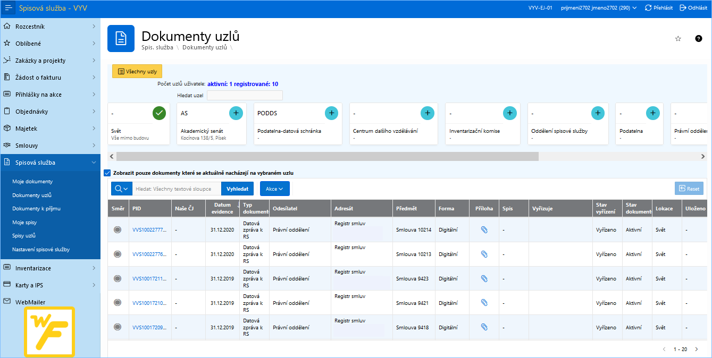Select radio button for first document row
Viewport: 712px width, 358px height.
coord(118,230)
